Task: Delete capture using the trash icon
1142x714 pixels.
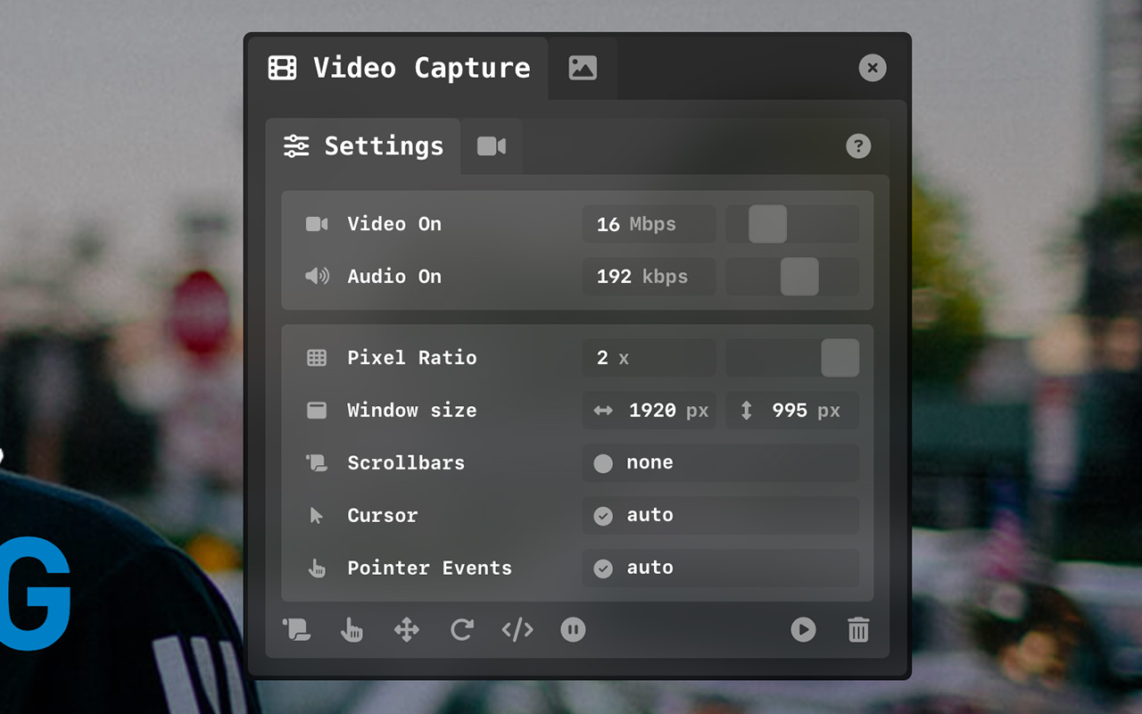Action: (858, 630)
